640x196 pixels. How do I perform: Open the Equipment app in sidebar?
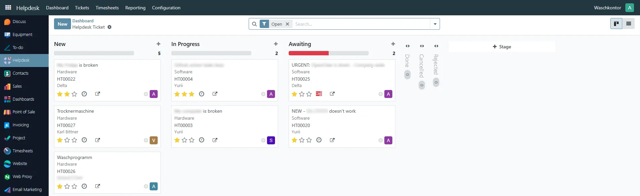(24, 35)
